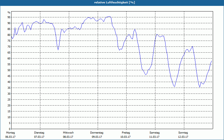Click the '15' y-axis value
This screenshot has width=224, height=140.
pos(9,111)
